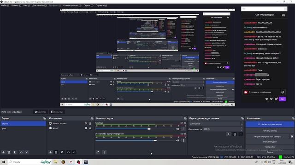Open the Правка menu
The height and width of the screenshot is (165, 295).
click(x=16, y=5)
